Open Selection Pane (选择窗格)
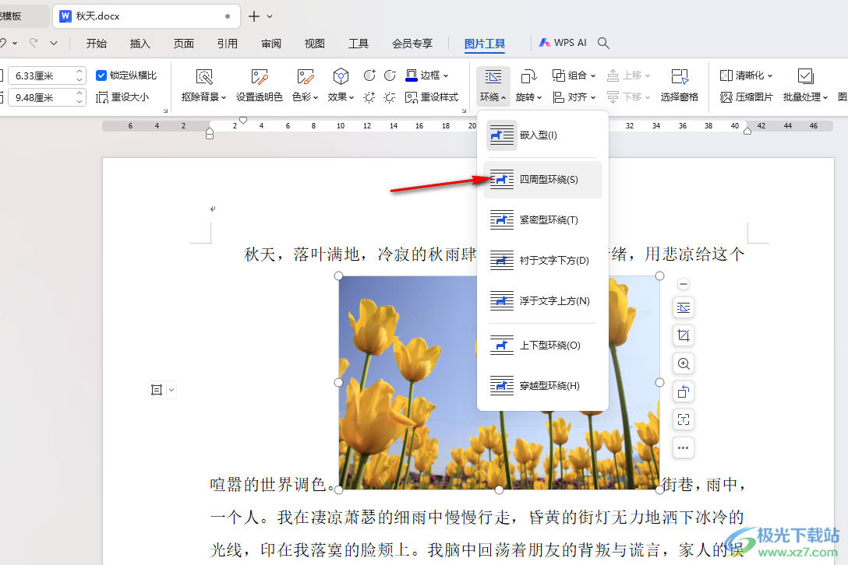This screenshot has width=848, height=565. pos(680,86)
